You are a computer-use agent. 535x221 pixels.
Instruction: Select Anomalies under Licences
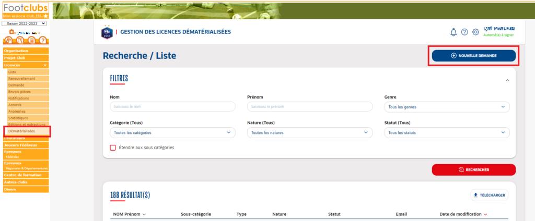click(28, 112)
